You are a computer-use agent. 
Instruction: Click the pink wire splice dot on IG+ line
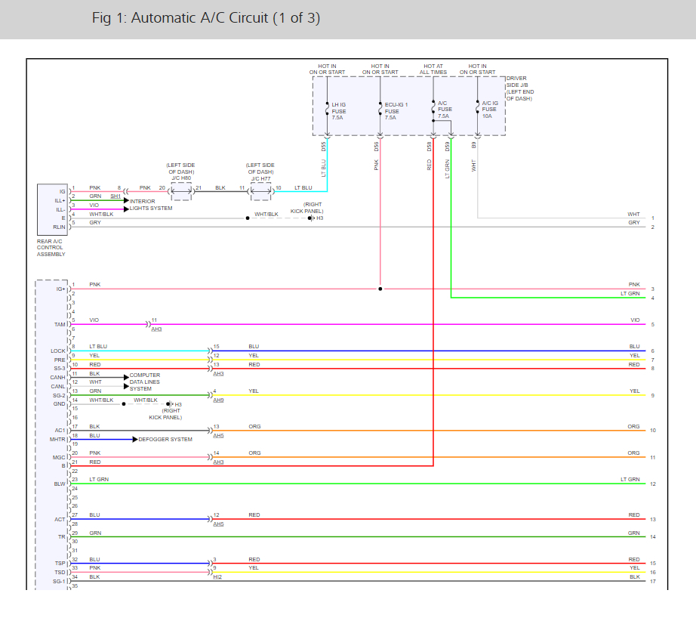click(x=380, y=289)
